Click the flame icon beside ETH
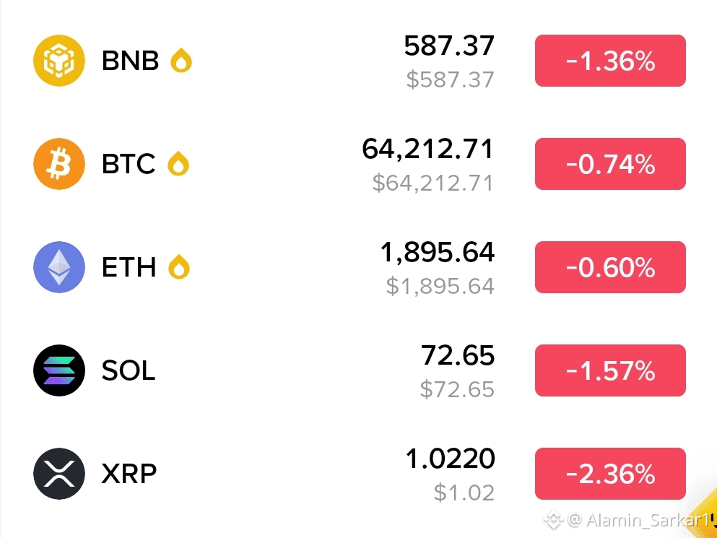The image size is (717, 538). click(x=179, y=266)
